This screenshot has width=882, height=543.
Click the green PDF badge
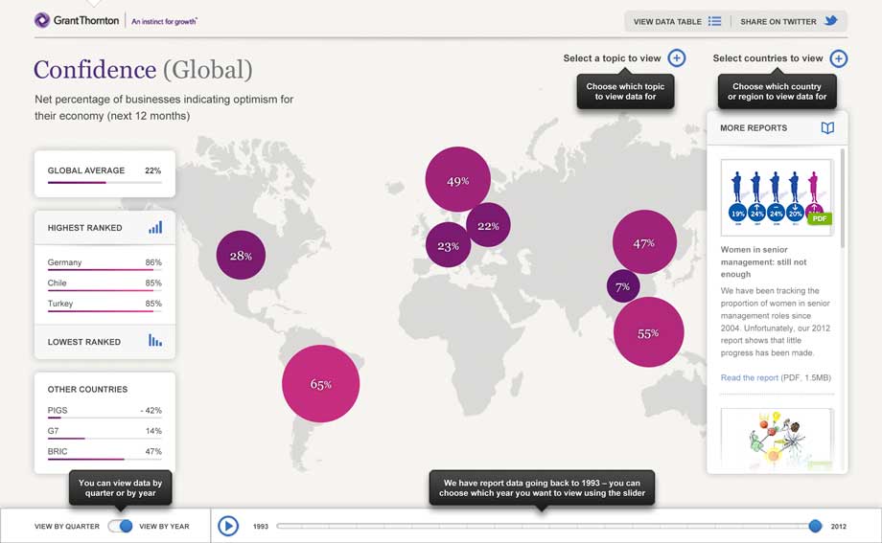[x=819, y=218]
